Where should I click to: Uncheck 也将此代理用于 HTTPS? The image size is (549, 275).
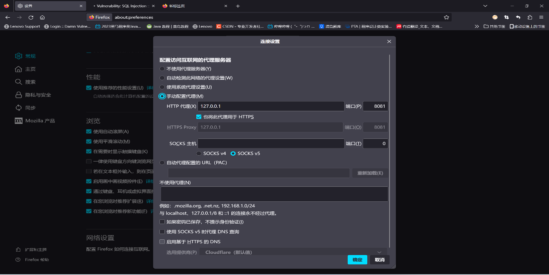[x=199, y=117]
